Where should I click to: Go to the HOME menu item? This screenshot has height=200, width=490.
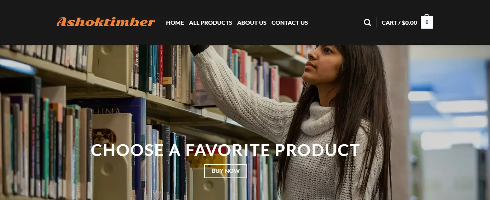coord(175,23)
